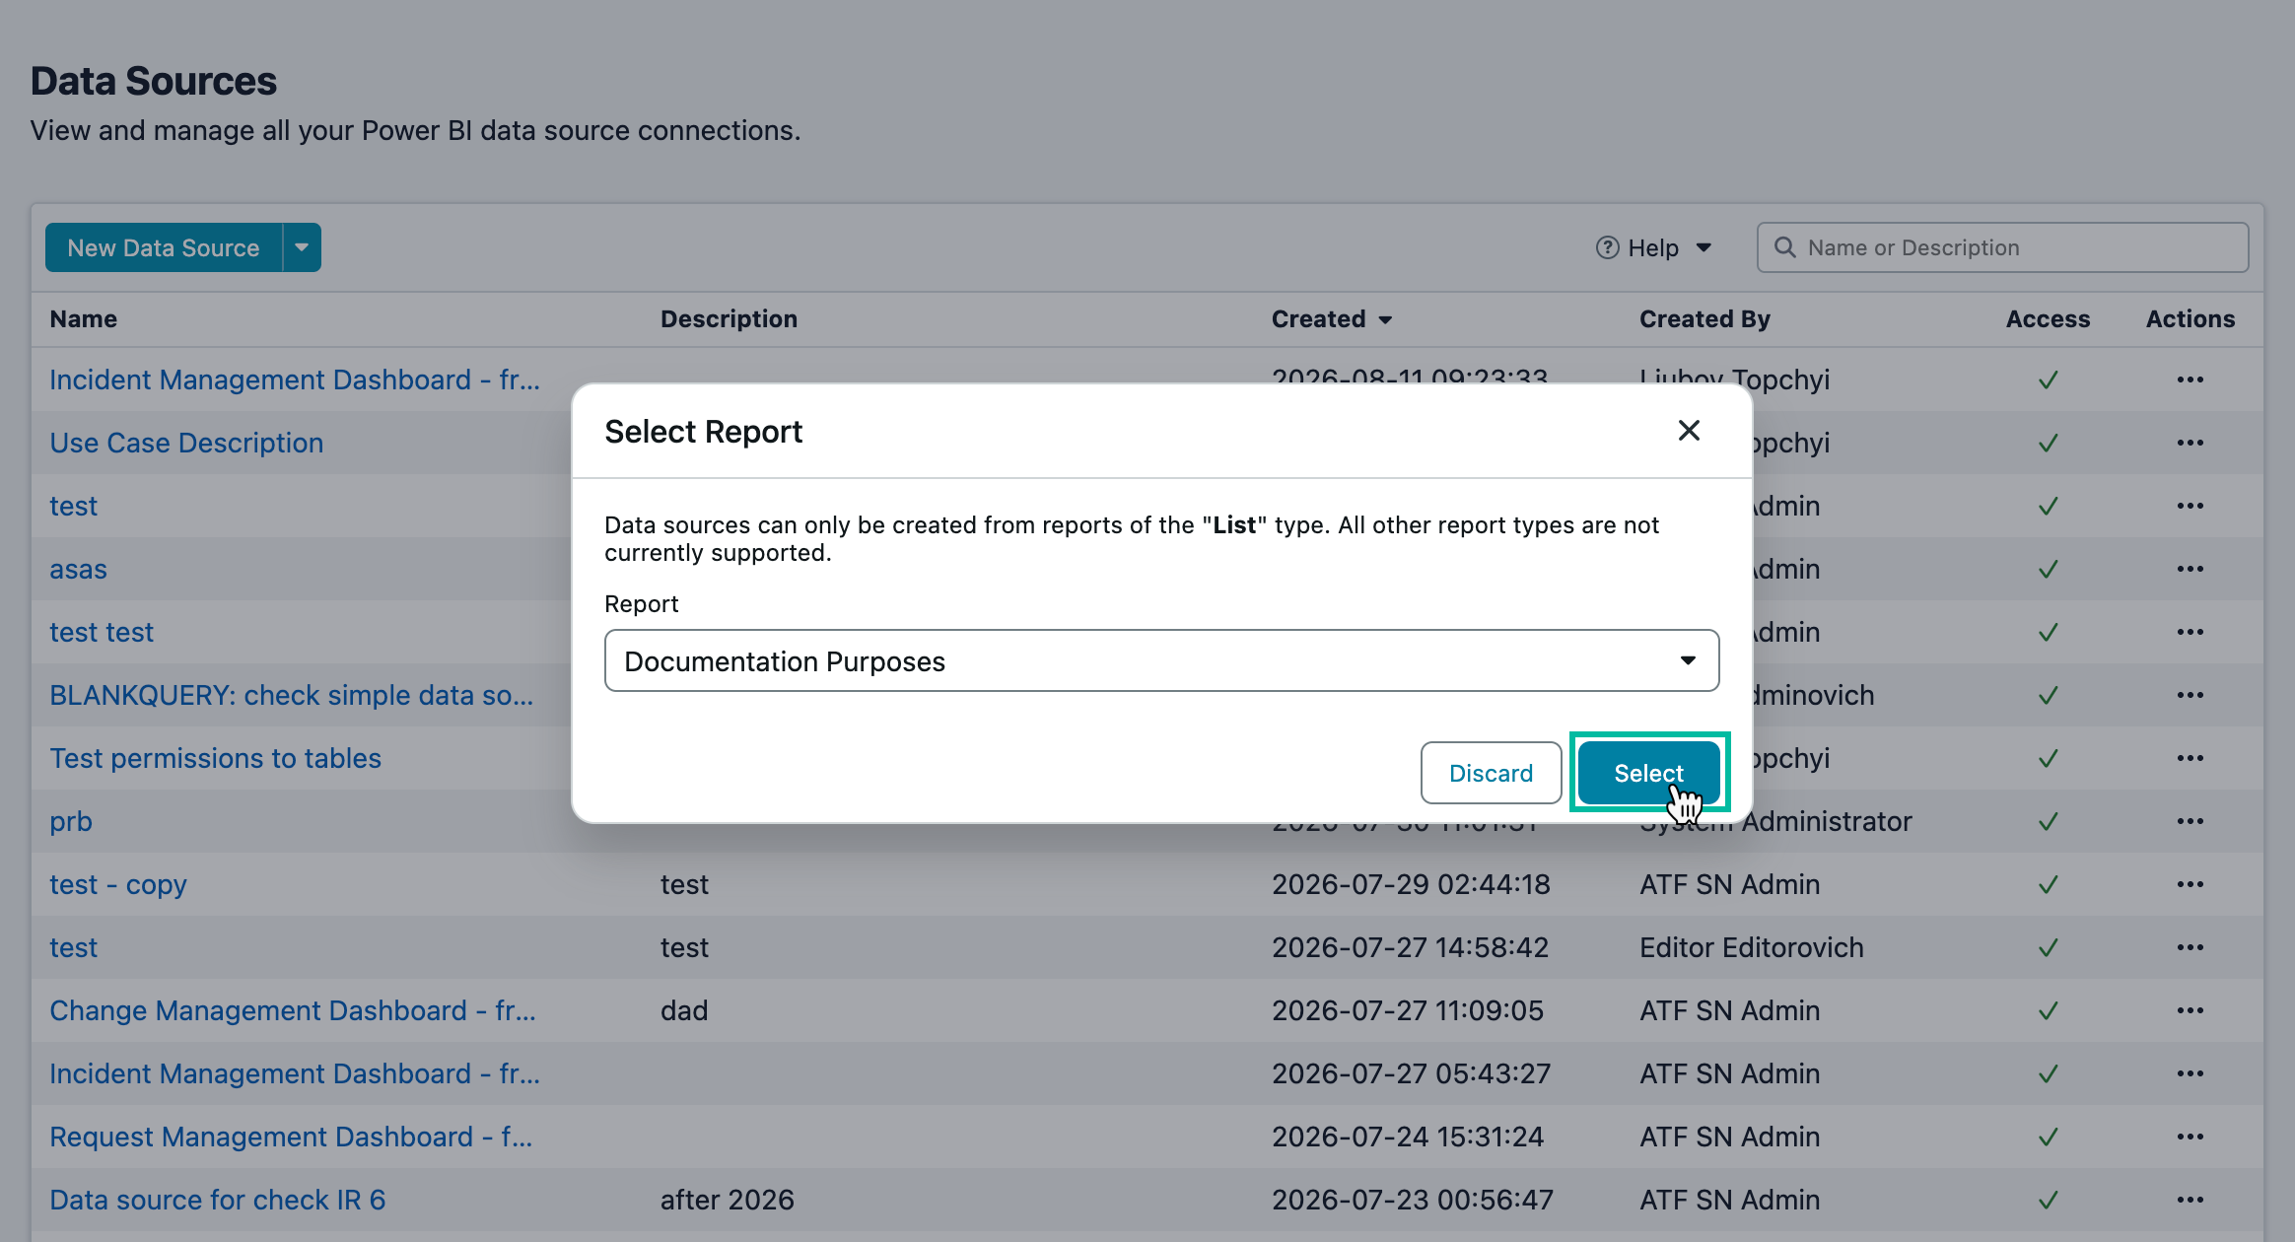The image size is (2295, 1242).
Task: Click created date 2026-07-29 02:44:18
Action: [x=1411, y=884]
